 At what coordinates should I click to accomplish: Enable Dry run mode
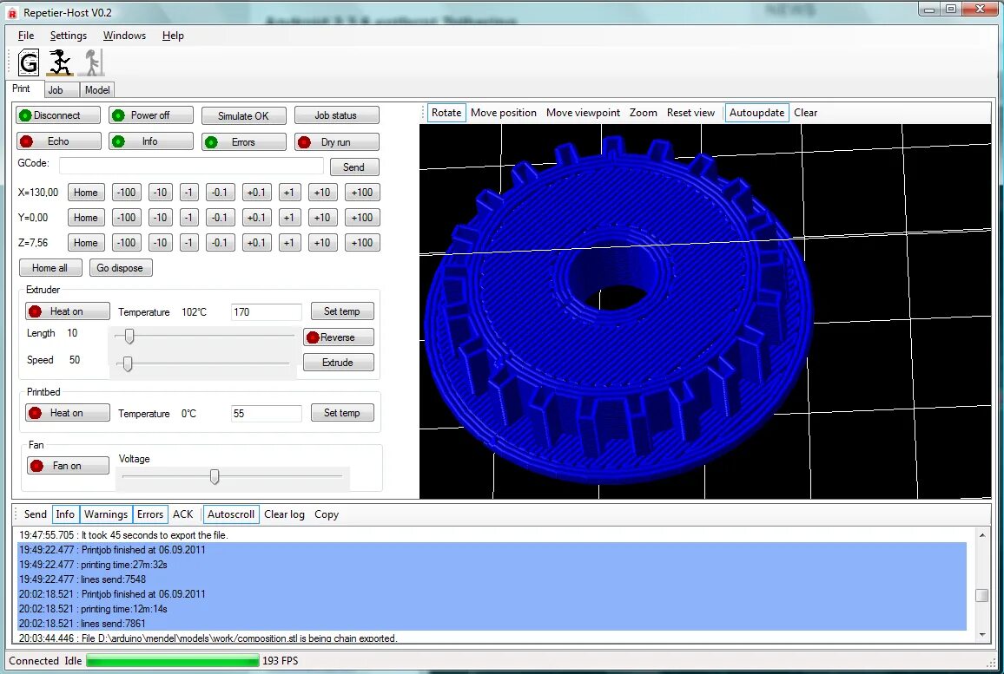pos(336,142)
